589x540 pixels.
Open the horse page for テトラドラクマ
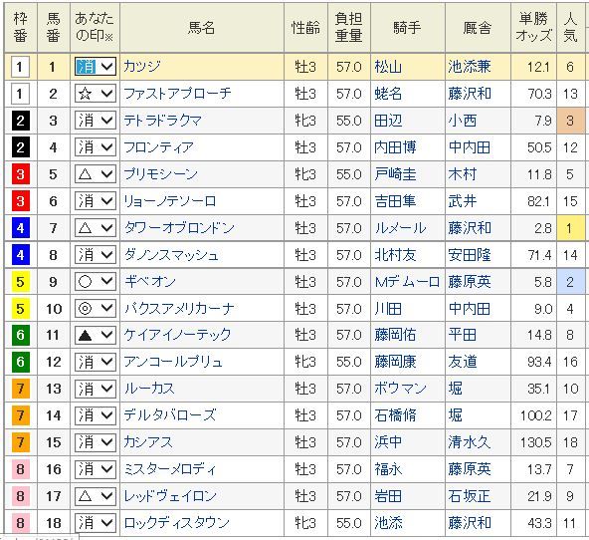tap(162, 121)
